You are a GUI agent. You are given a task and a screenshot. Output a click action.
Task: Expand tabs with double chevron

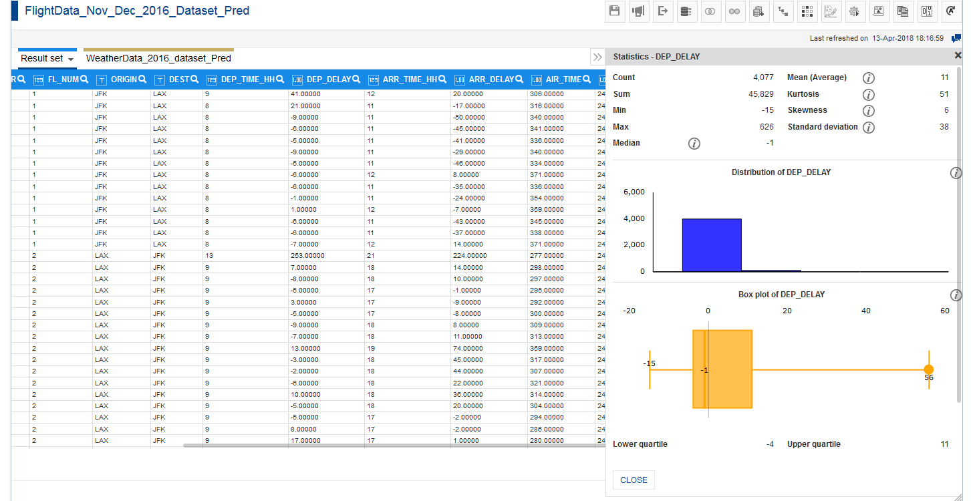coord(597,57)
